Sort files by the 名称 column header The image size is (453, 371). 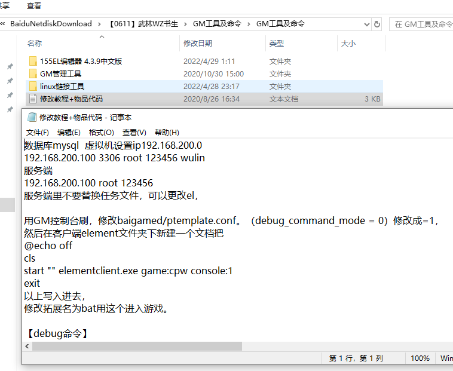click(x=35, y=44)
